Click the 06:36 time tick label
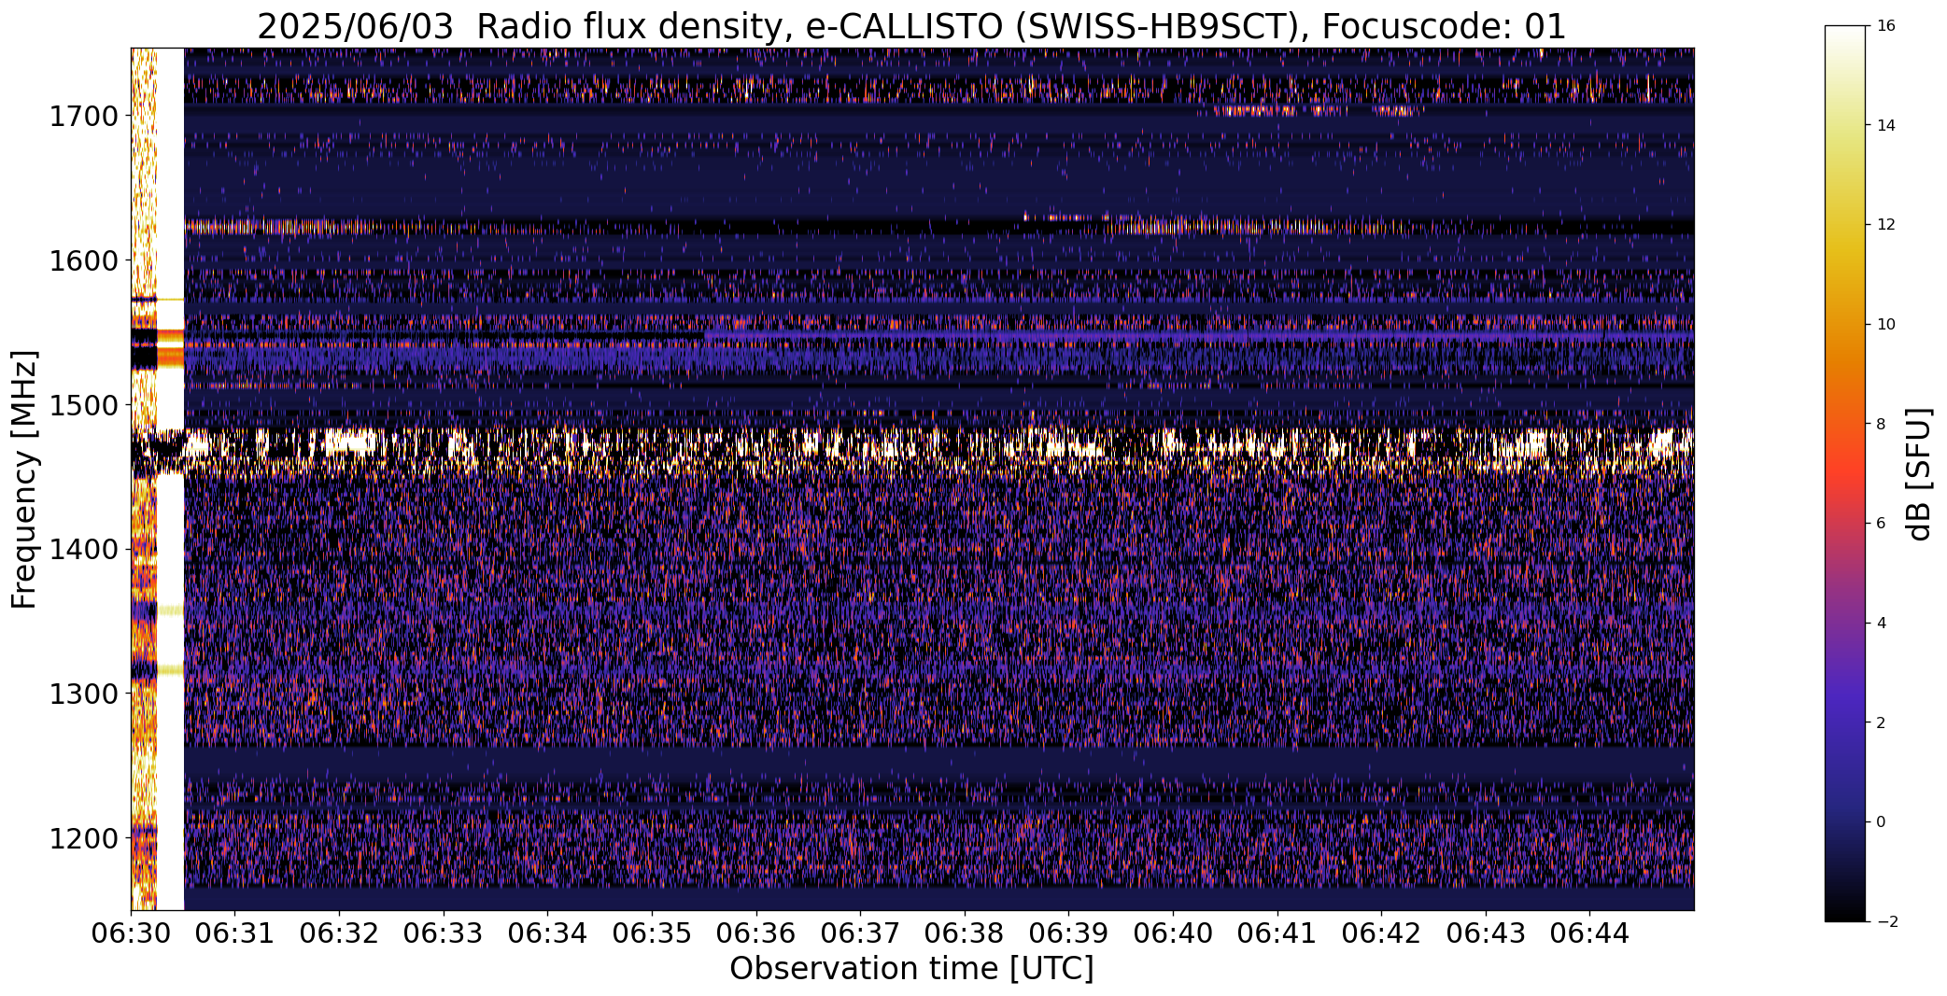The width and height of the screenshot is (1947, 996). [756, 933]
